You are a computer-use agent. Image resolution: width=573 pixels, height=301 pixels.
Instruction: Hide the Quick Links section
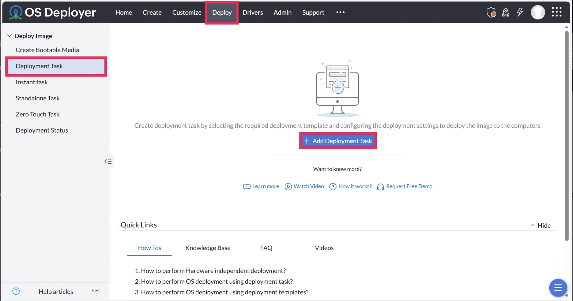coord(540,225)
